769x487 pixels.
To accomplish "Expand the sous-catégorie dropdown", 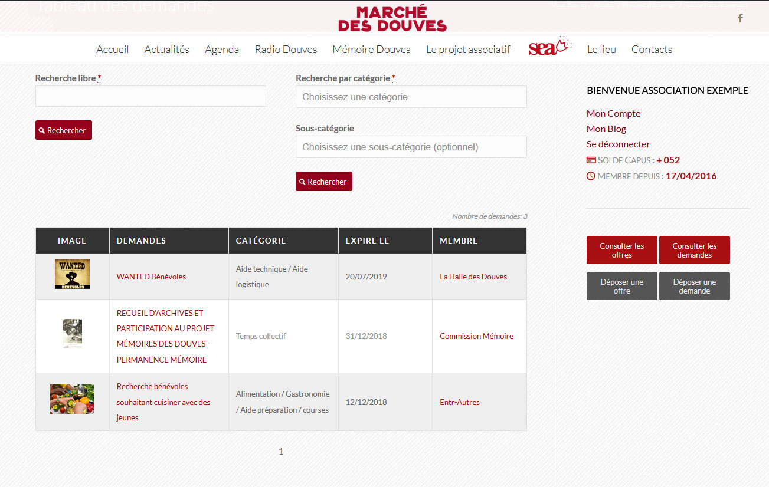I will click(x=411, y=147).
